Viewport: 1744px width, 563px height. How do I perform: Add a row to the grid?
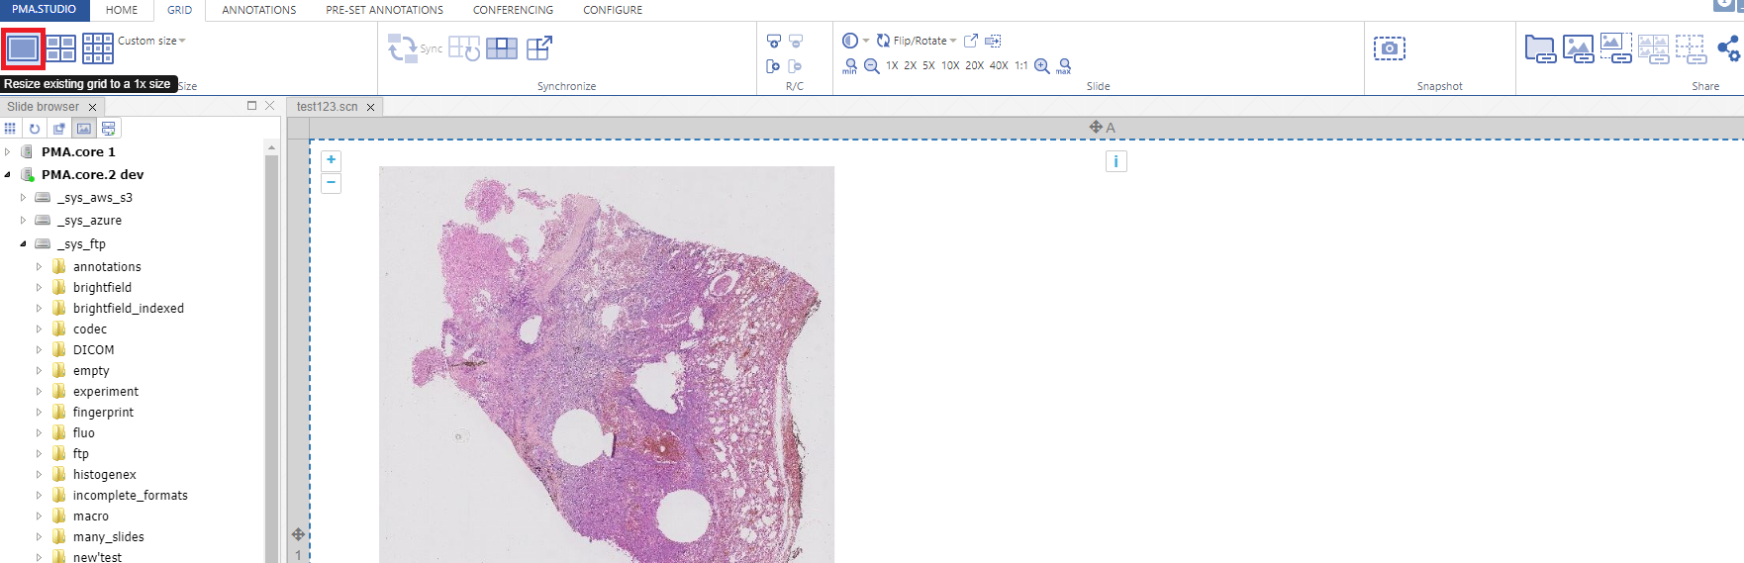point(774,42)
